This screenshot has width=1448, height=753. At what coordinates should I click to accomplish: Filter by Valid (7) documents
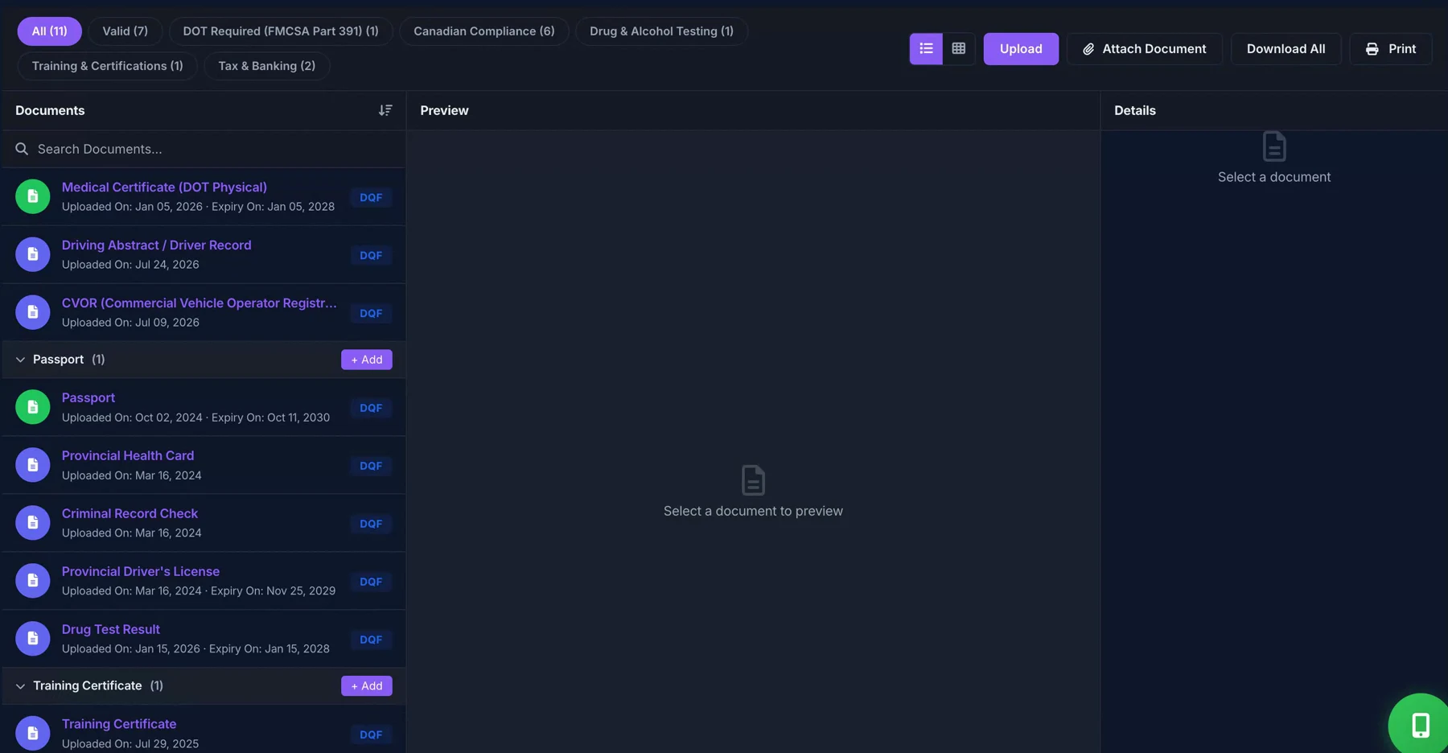click(x=125, y=31)
